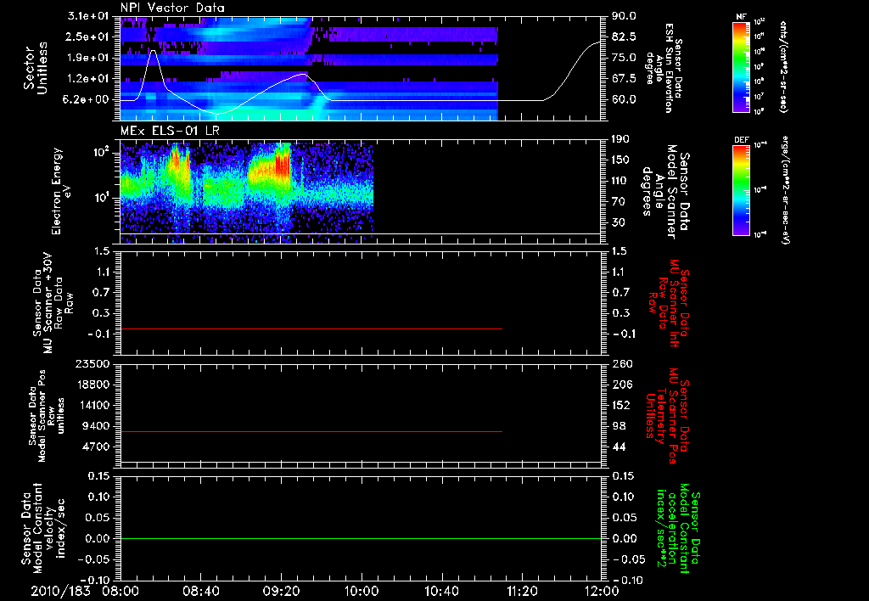Click the 6.2e+00 sector tick label
This screenshot has height=601, width=869.
86,99
